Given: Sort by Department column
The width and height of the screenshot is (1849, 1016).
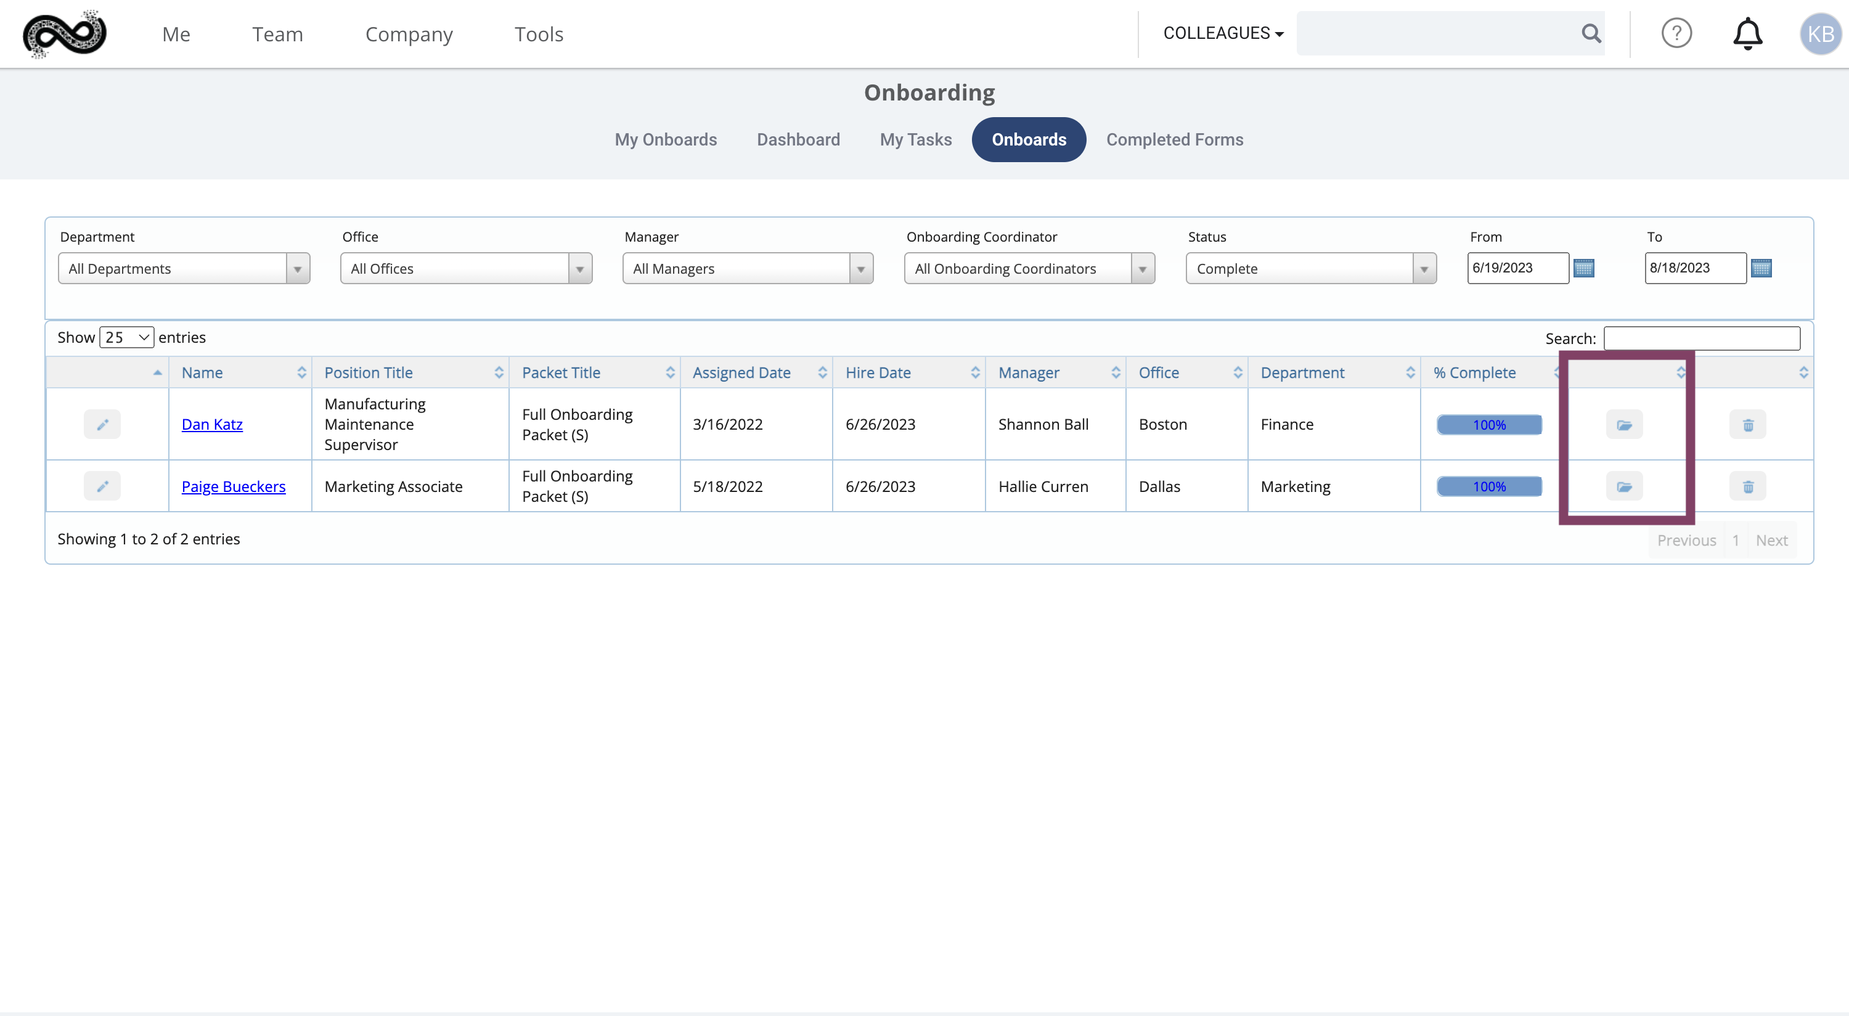Looking at the screenshot, I should (1334, 372).
